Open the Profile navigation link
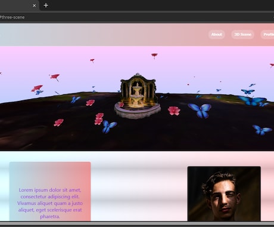The width and height of the screenshot is (274, 227). [268, 35]
